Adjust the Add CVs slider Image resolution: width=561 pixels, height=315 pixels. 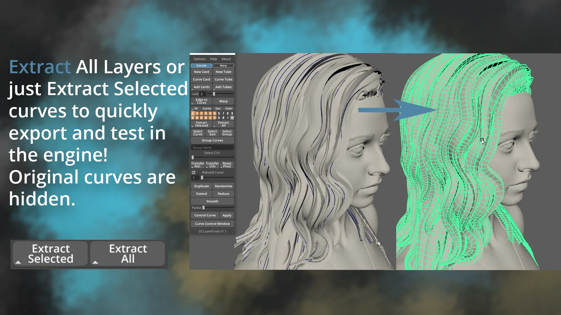[x=215, y=94]
